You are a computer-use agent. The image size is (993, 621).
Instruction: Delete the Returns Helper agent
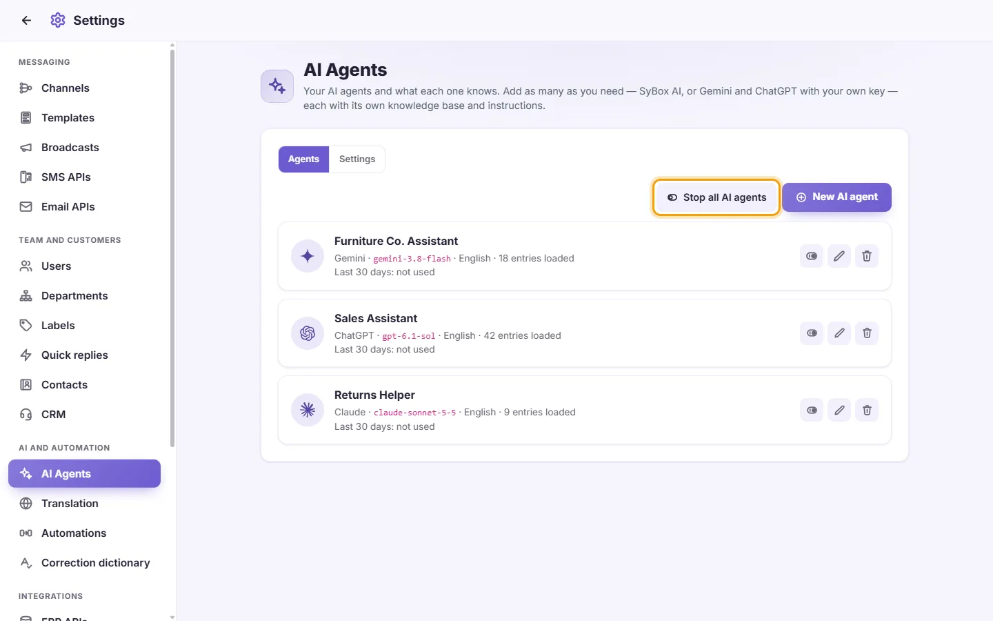[x=867, y=411]
